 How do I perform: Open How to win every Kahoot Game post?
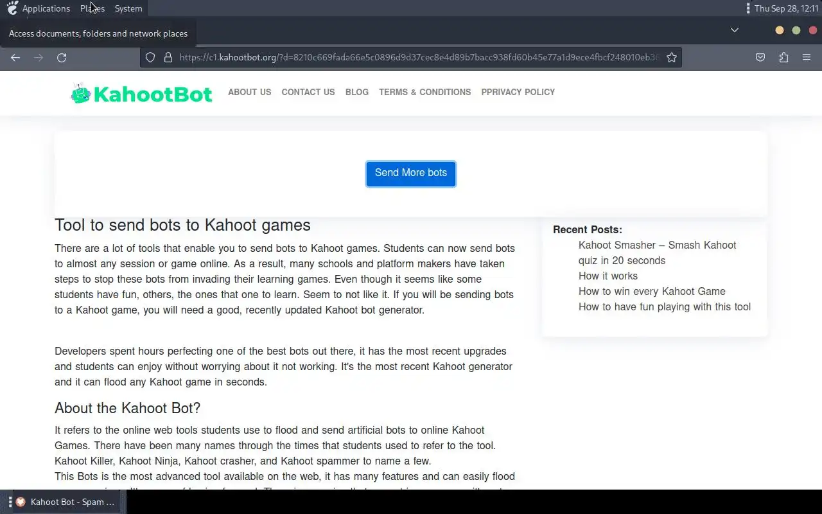pos(652,291)
